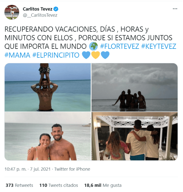Follow the #MAMA hashtag link
This screenshot has width=183, height=192.
click(17, 55)
